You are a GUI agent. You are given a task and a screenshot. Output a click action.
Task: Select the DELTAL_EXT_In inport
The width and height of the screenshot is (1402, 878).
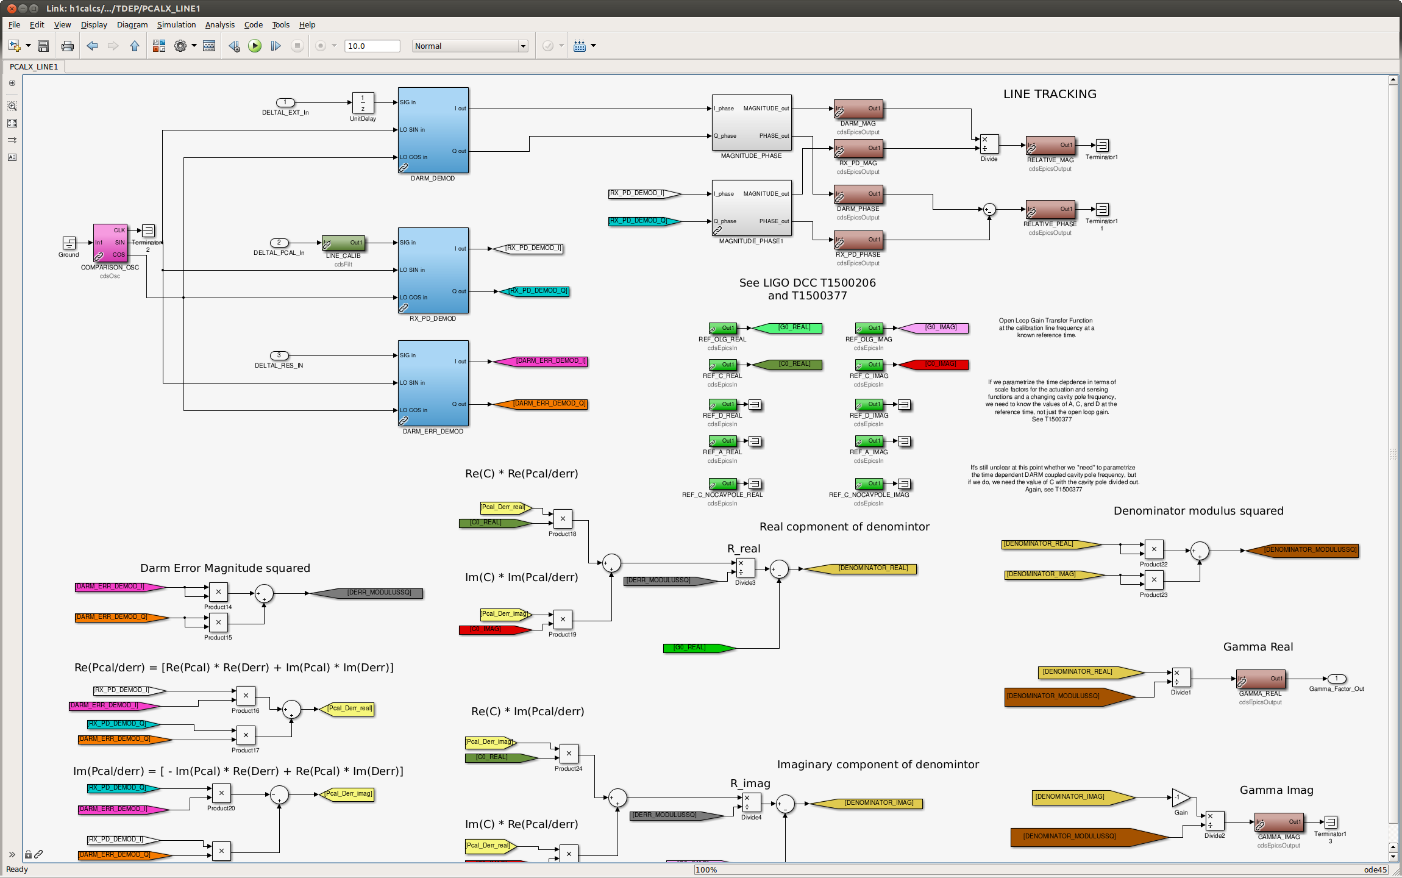285,102
